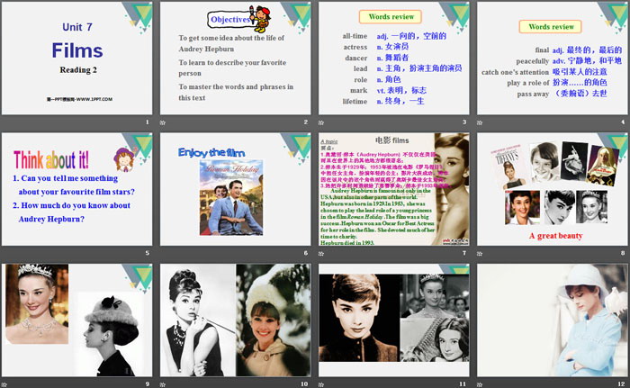Open the first Words review slide with all-time
Screen dimensions: 630x388
pos(392,58)
